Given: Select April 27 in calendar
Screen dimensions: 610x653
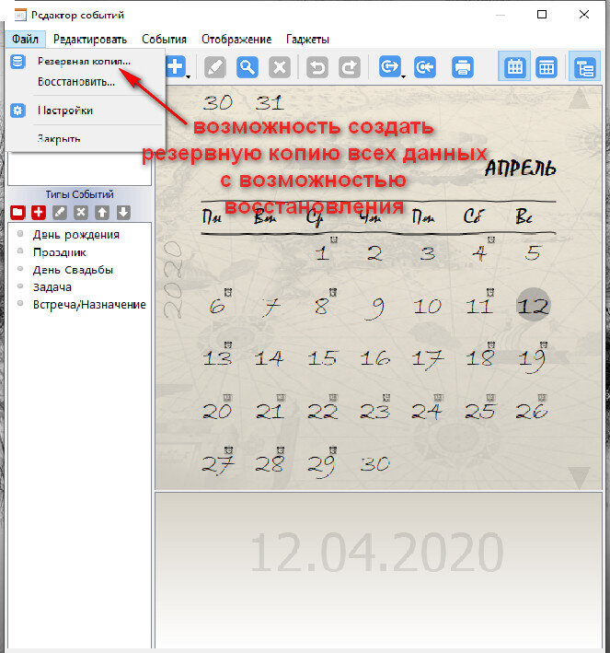Looking at the screenshot, I should coord(218,465).
